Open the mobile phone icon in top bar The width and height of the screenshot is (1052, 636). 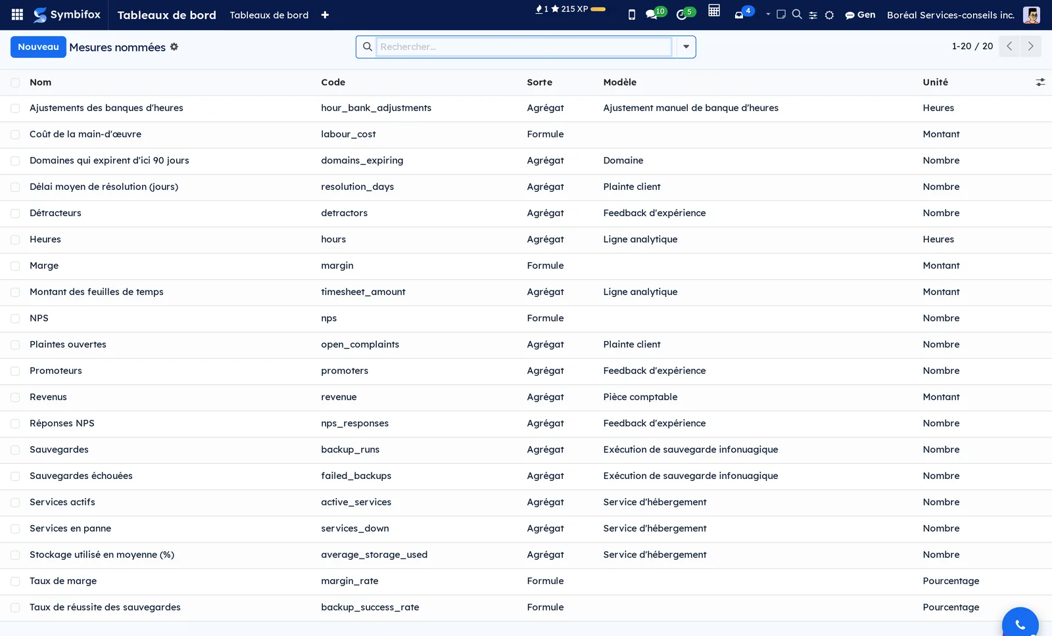[x=632, y=14]
